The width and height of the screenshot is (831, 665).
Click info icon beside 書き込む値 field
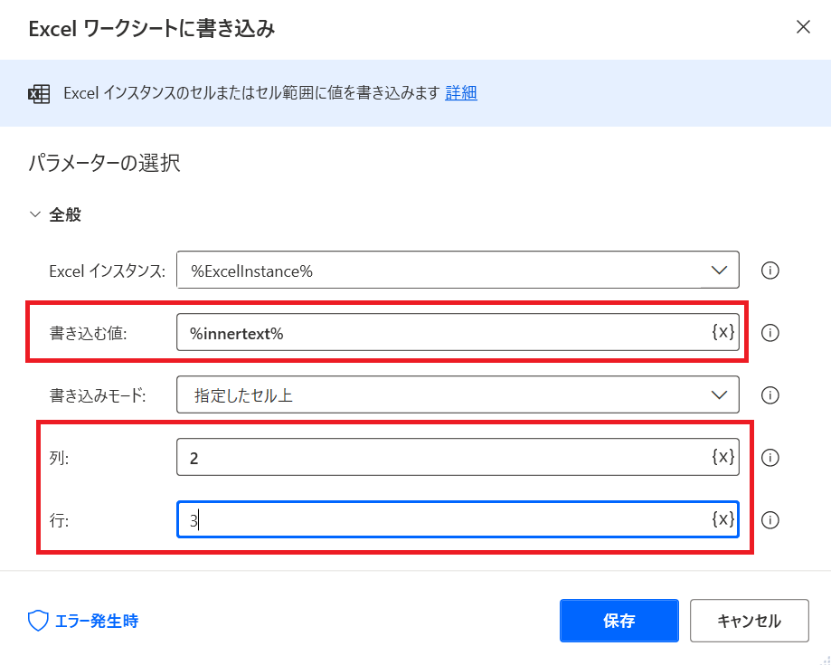(770, 333)
